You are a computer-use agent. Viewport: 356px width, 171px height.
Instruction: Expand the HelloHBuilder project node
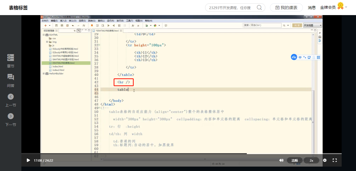44,74
